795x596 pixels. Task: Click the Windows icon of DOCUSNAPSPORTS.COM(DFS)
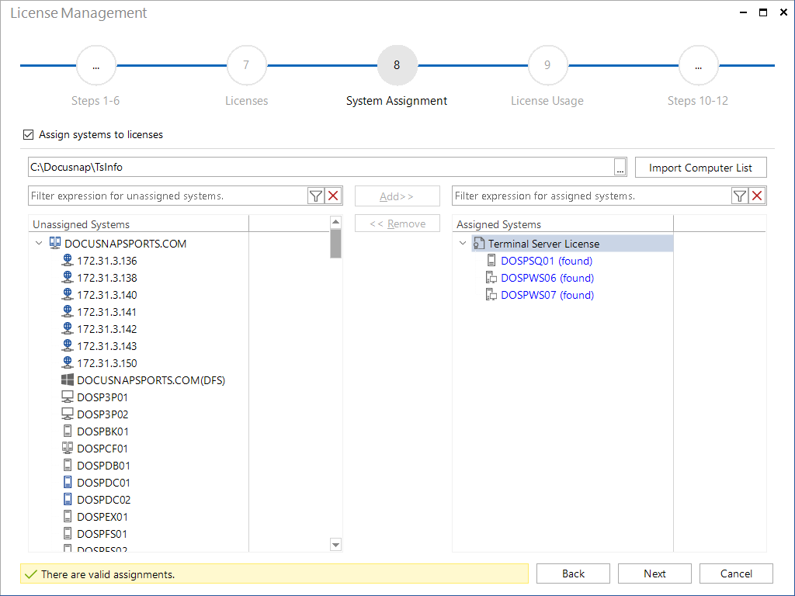coord(68,379)
